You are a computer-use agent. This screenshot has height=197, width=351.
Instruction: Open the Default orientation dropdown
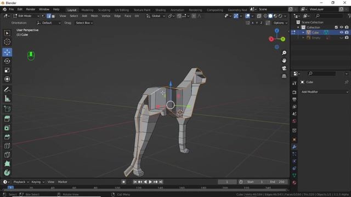(x=49, y=23)
